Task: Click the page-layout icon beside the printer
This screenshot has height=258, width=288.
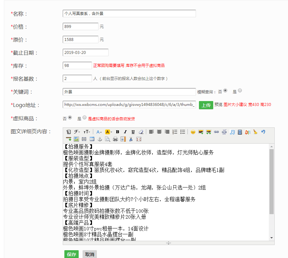Action: pyautogui.click(x=123, y=139)
